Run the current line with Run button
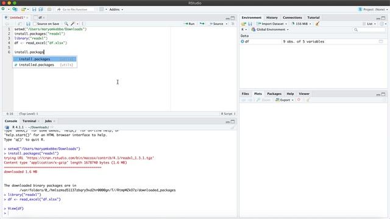This screenshot has width=390, height=219. (190, 24)
